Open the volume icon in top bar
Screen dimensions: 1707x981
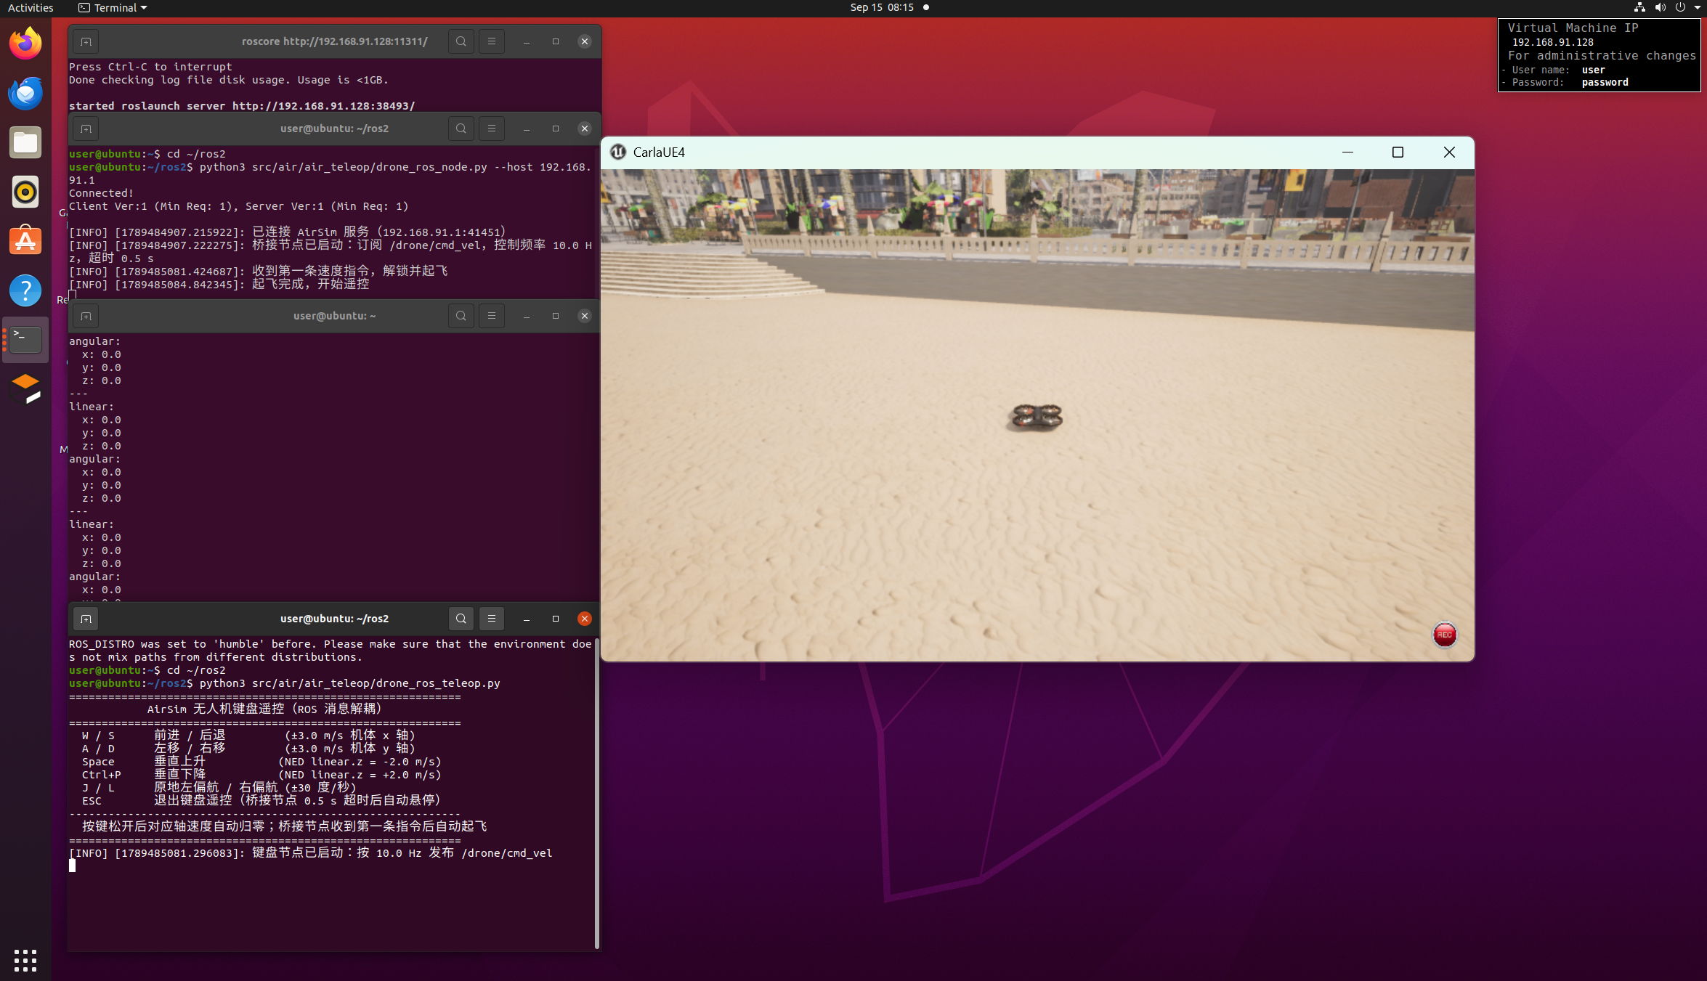tap(1660, 7)
